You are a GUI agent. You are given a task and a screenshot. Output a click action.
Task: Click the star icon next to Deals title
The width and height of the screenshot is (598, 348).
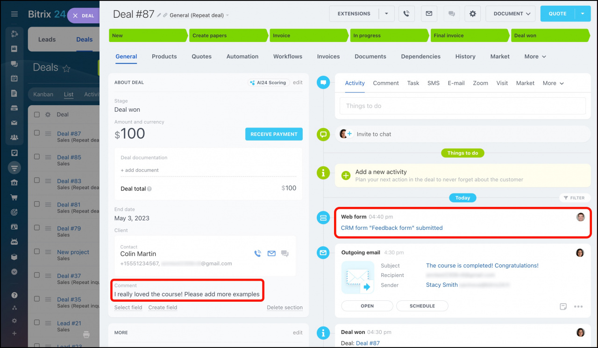(66, 68)
